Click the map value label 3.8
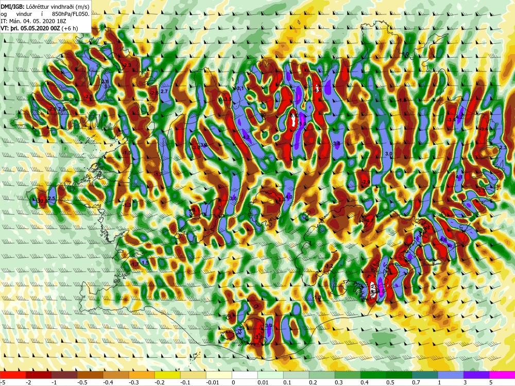Viewport: 515px width, 386px height. tap(337, 144)
